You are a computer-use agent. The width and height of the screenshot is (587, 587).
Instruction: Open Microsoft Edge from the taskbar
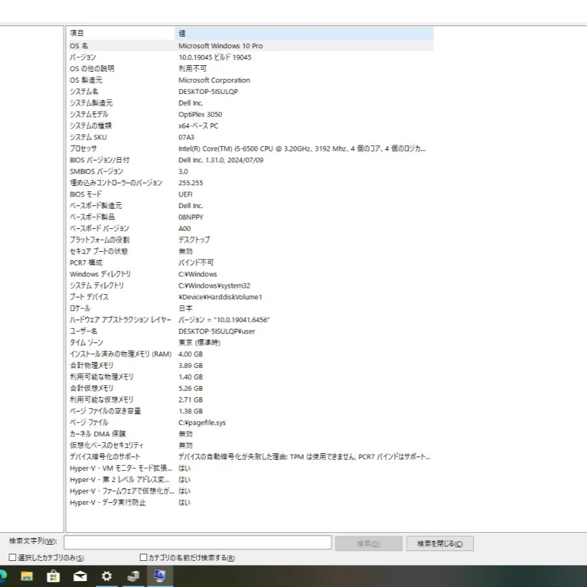pos(3,577)
